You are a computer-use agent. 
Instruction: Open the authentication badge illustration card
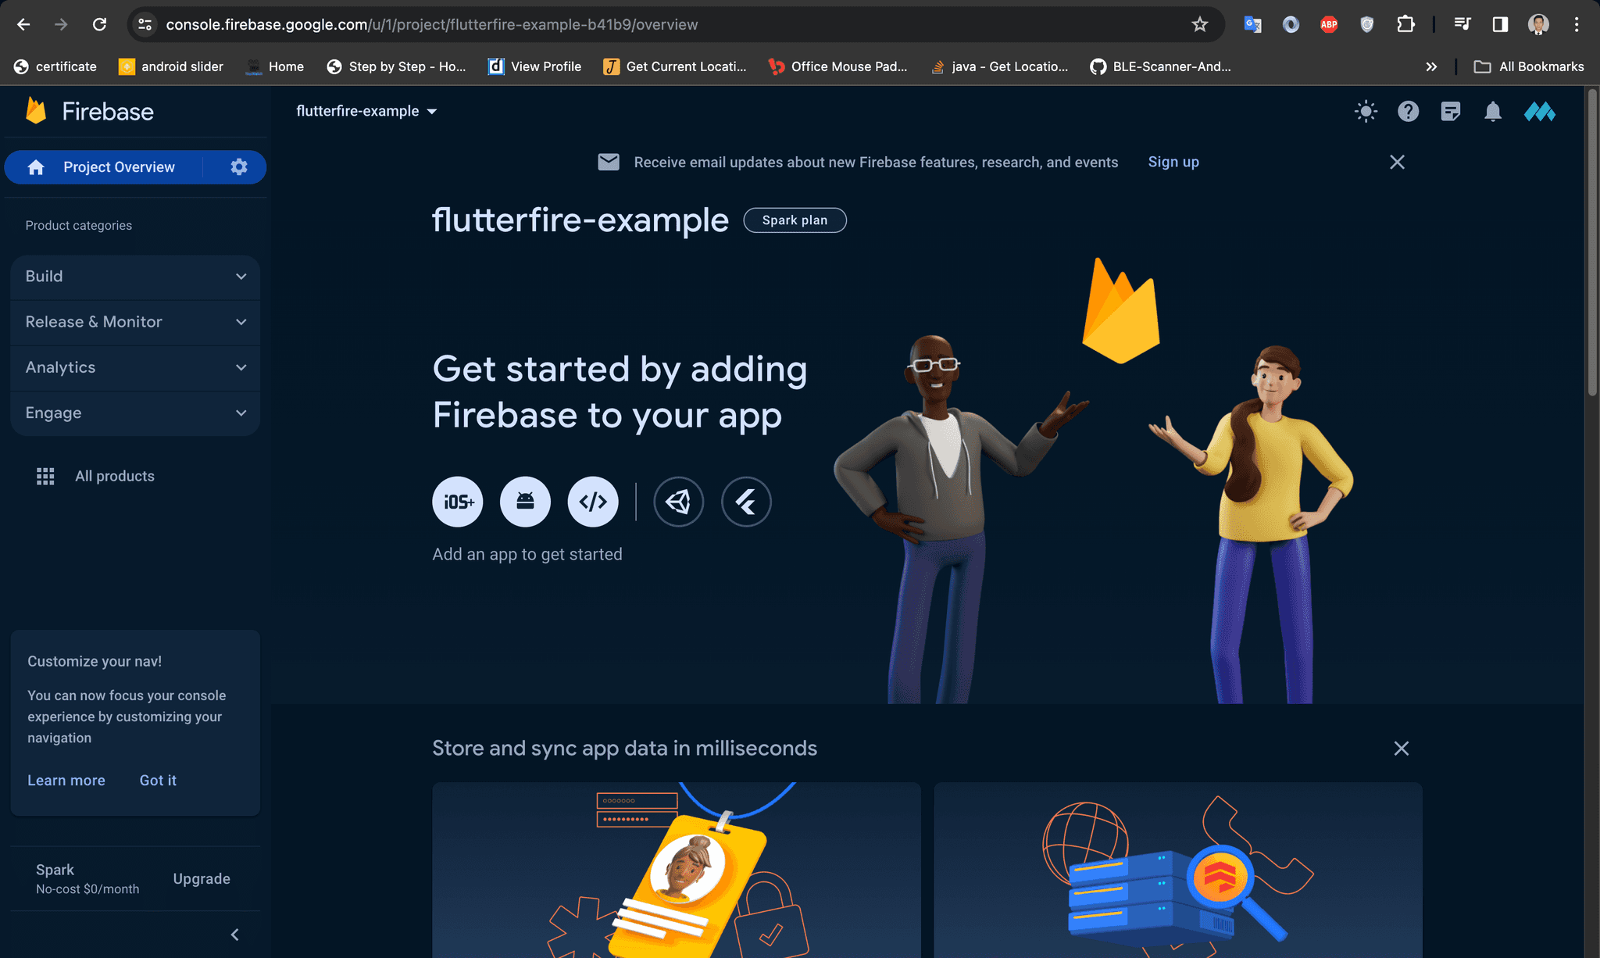tap(677, 870)
